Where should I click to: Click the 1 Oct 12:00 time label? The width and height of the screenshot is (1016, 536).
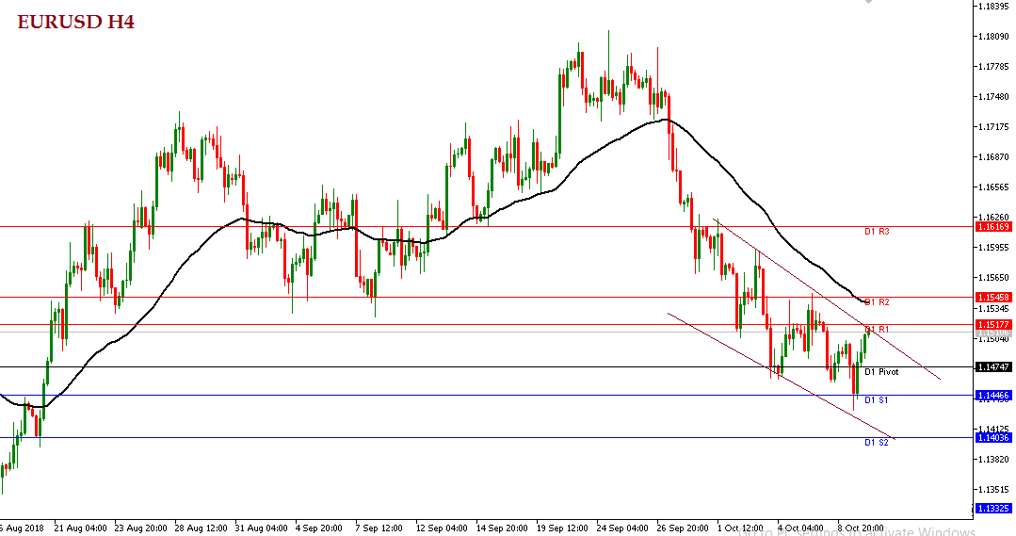pyautogui.click(x=740, y=528)
